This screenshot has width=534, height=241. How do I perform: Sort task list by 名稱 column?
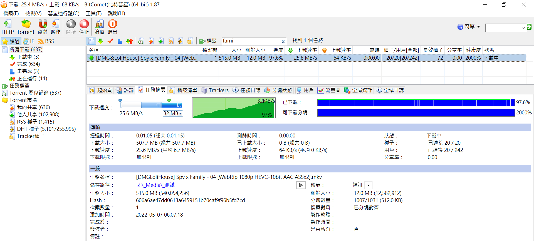click(x=144, y=50)
